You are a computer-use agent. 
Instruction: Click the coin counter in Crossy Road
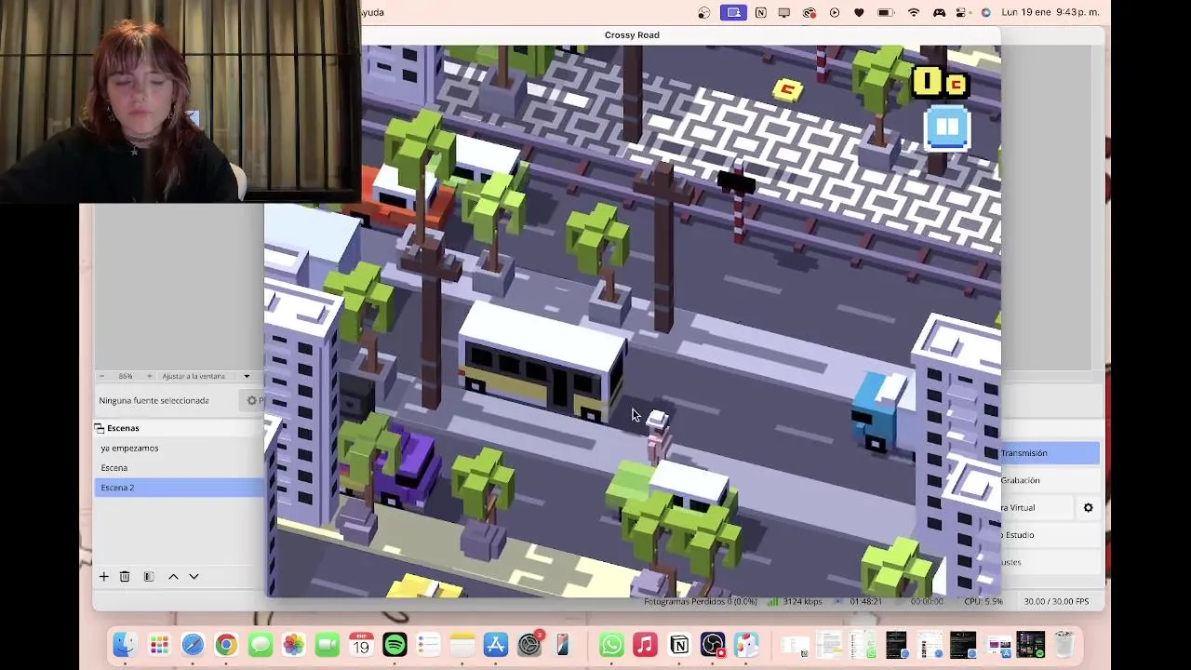pyautogui.click(x=941, y=83)
